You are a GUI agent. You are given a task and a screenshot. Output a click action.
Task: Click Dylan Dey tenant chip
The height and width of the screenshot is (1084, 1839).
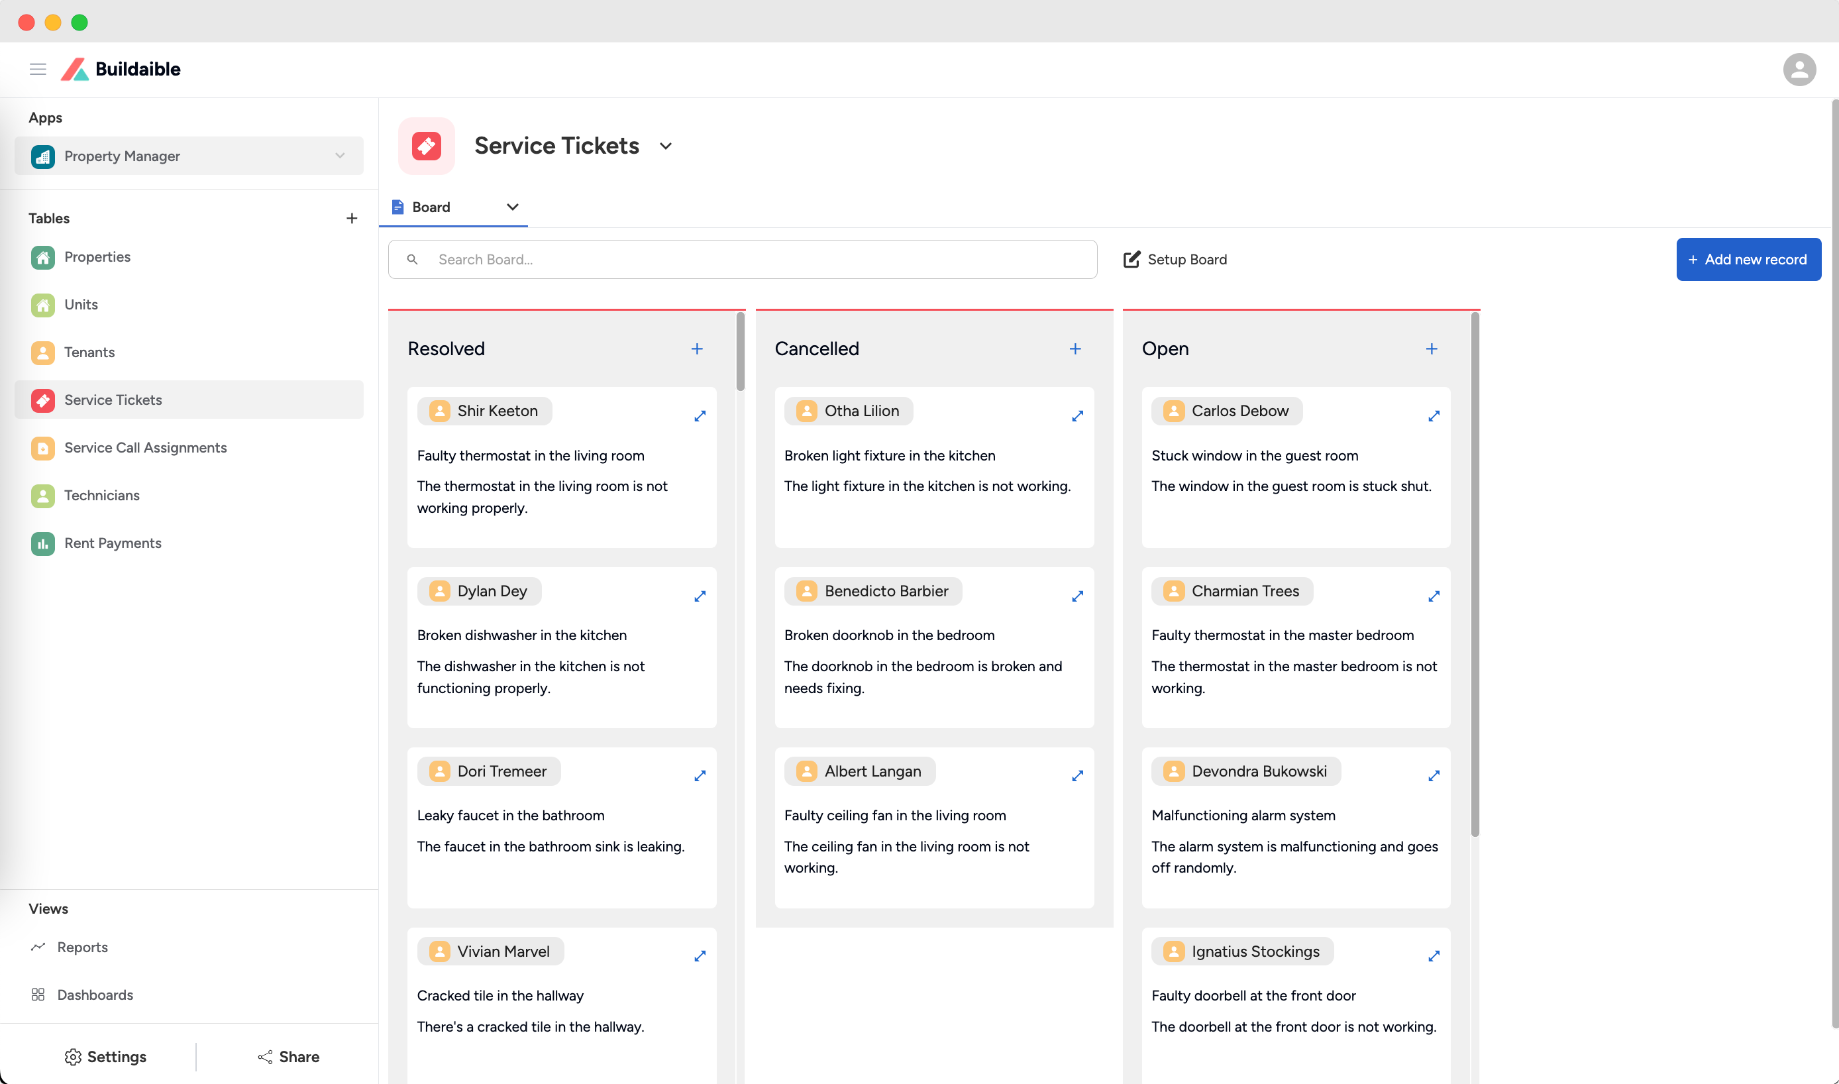pos(479,591)
